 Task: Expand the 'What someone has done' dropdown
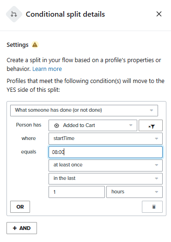(x=84, y=110)
